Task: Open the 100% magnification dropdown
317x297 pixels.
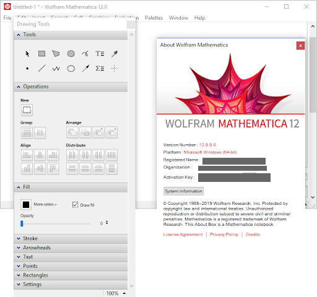Action: point(116,293)
